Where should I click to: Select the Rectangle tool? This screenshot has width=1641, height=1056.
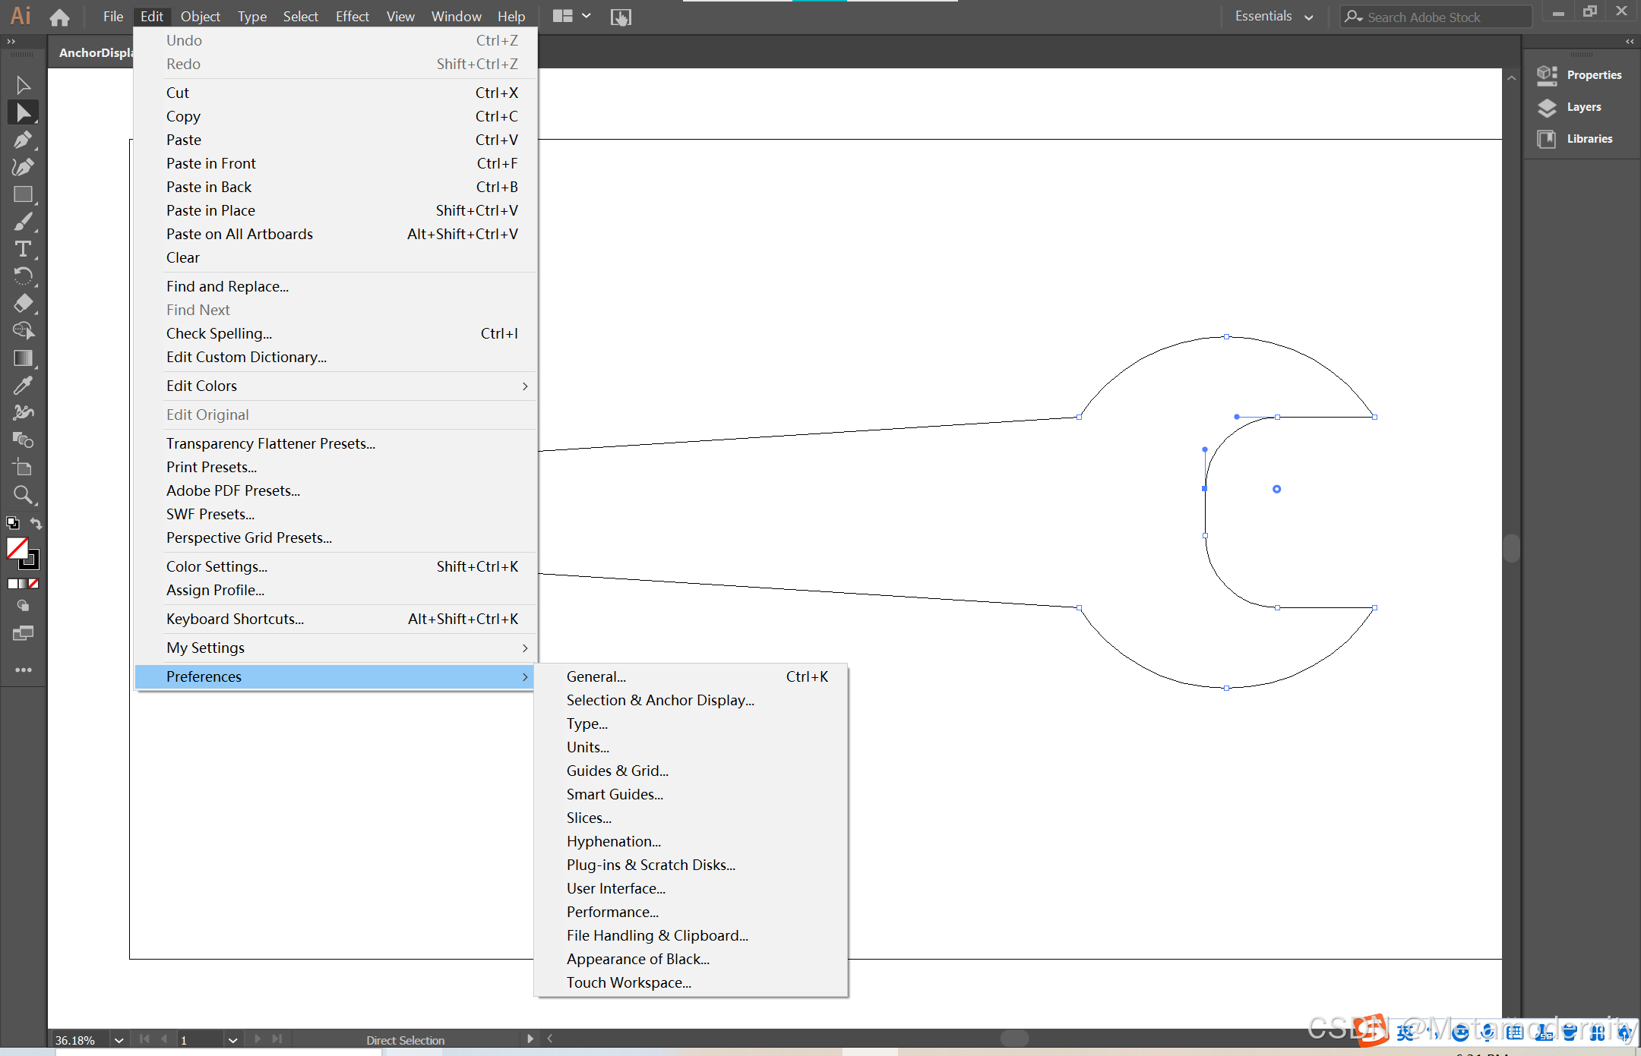click(23, 194)
